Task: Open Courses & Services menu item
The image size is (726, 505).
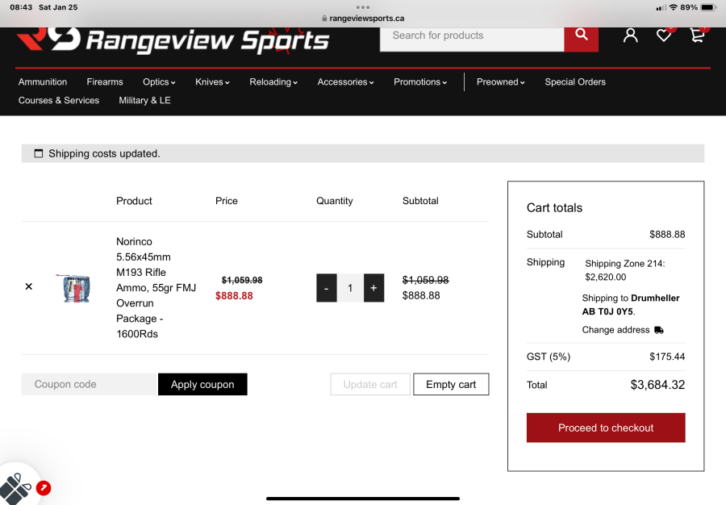Action: click(59, 101)
